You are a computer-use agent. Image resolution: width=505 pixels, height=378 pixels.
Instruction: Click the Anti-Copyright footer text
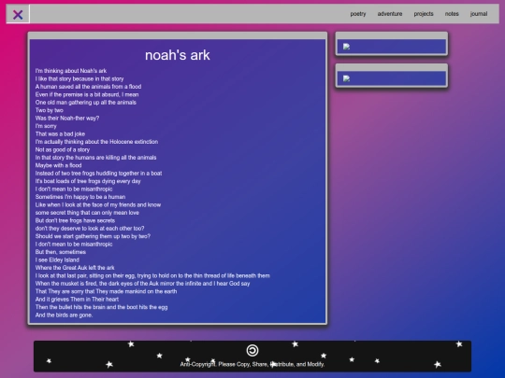pyautogui.click(x=252, y=364)
